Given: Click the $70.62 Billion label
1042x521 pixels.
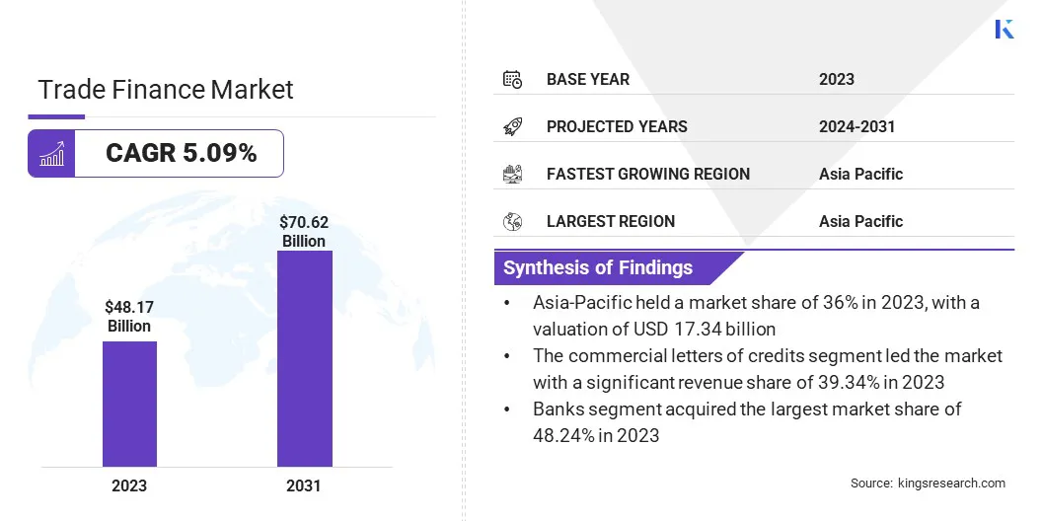Looking at the screenshot, I should pyautogui.click(x=303, y=233).
